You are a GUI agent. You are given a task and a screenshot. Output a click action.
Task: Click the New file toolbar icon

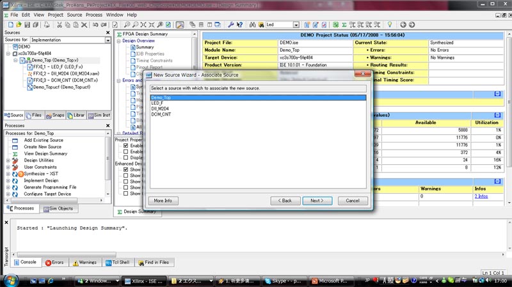pos(11,25)
